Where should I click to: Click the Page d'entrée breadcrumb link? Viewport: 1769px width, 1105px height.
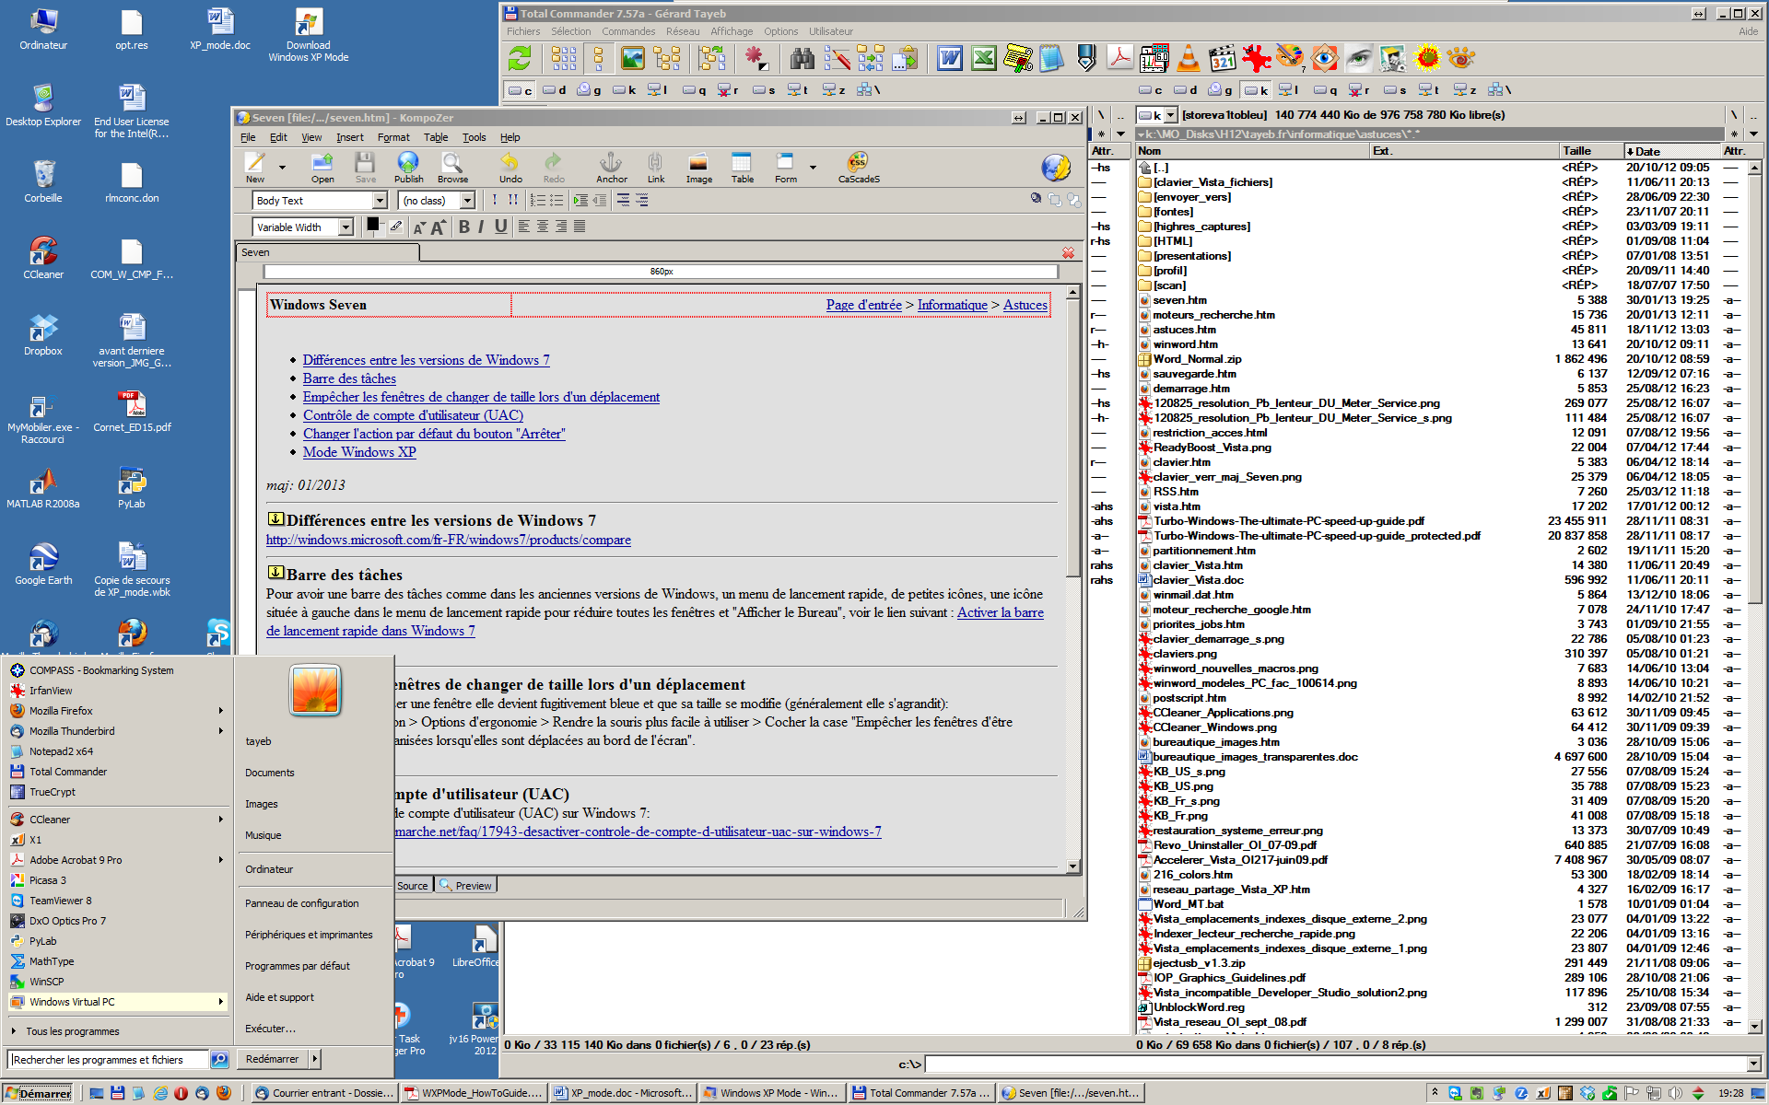click(x=864, y=305)
